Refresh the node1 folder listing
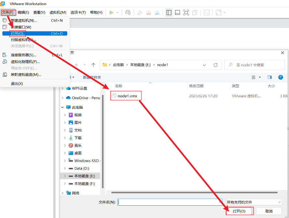The width and height of the screenshot is (289, 218). coord(216,65)
